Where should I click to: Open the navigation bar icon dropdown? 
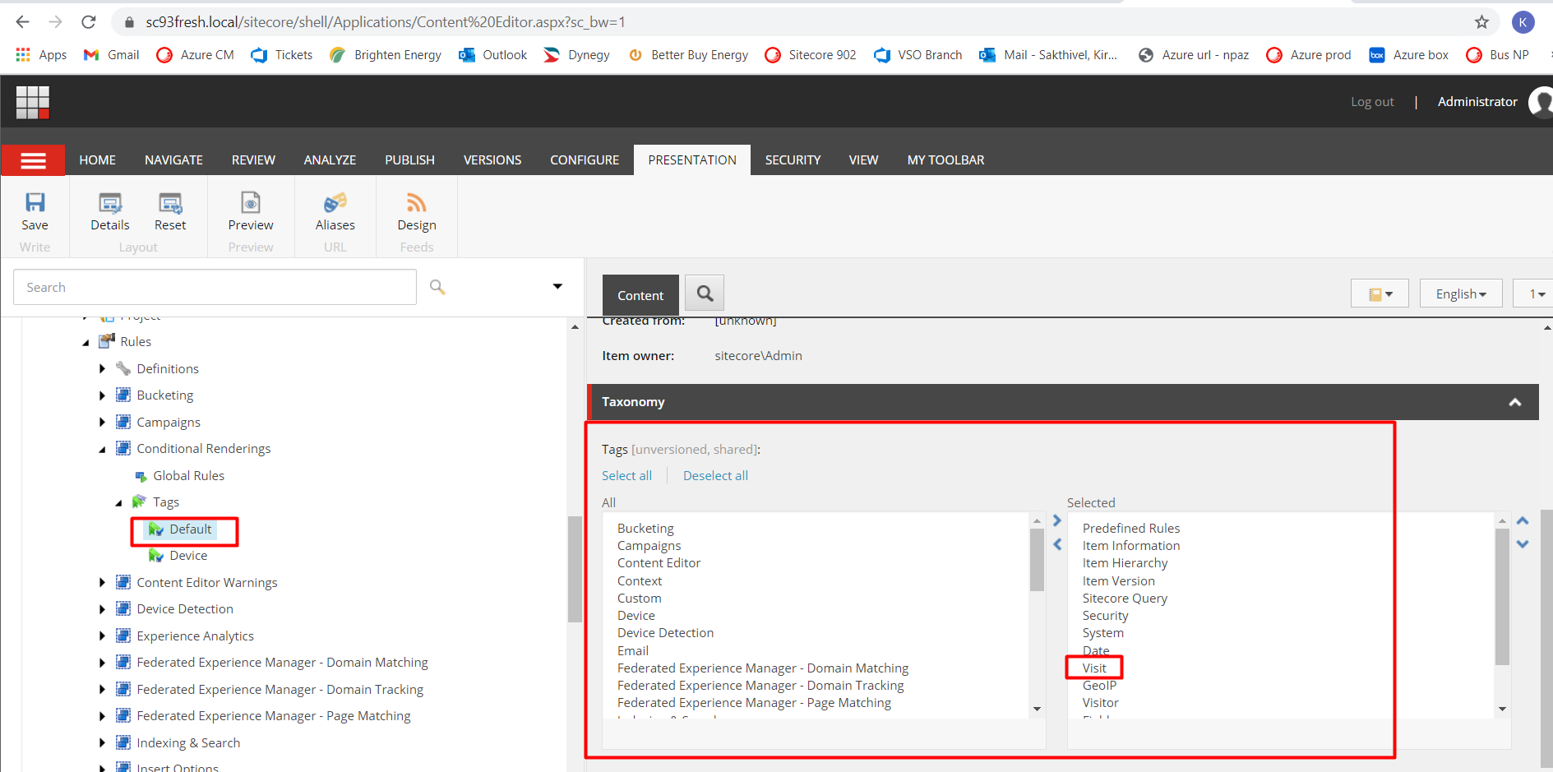coord(1380,294)
